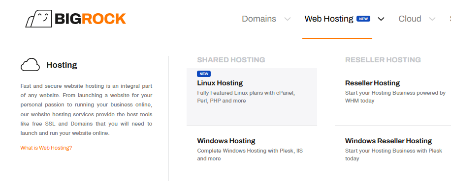
Task: Open the Windows Reseller Hosting page
Action: tap(388, 141)
